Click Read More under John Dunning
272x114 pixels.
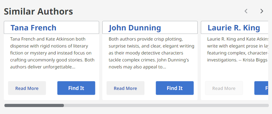coord(126,88)
